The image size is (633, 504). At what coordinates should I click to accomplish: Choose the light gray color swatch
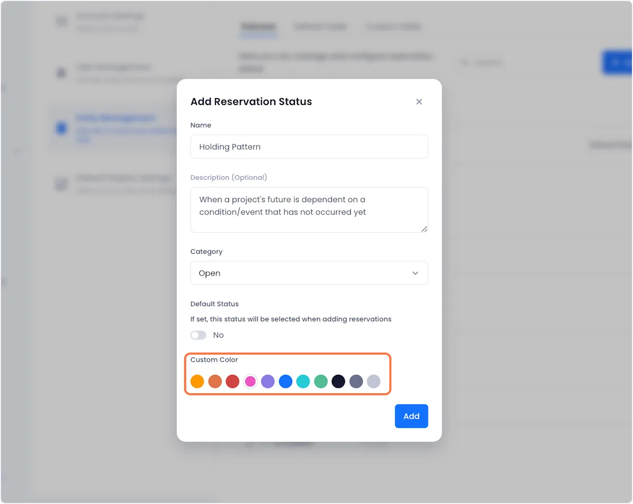coord(373,381)
